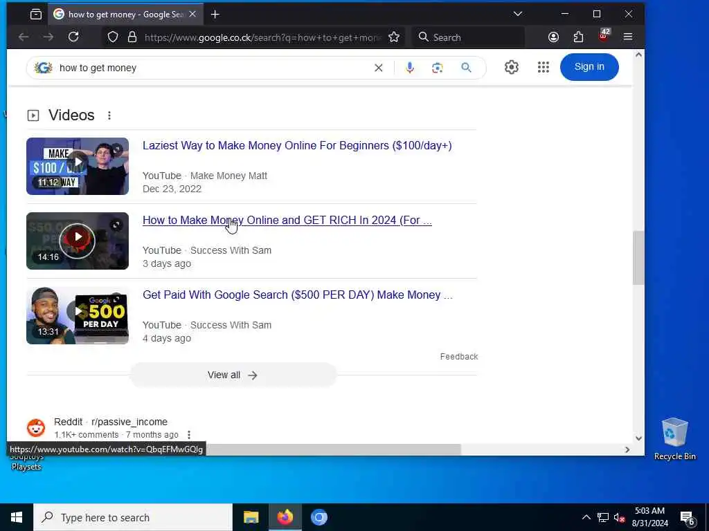Play the 11:12 Make Money Matt thumbnail
The image size is (709, 531).
point(78,166)
